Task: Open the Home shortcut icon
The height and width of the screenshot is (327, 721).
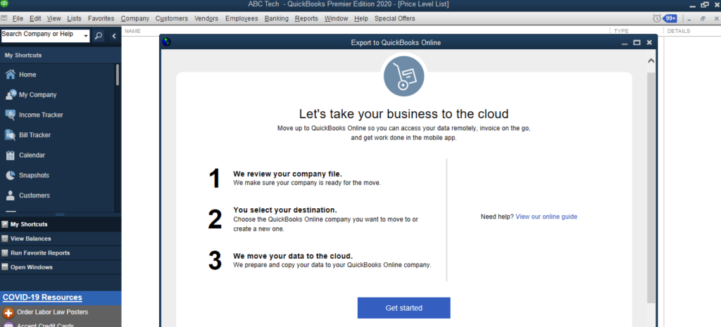Action: [x=10, y=75]
